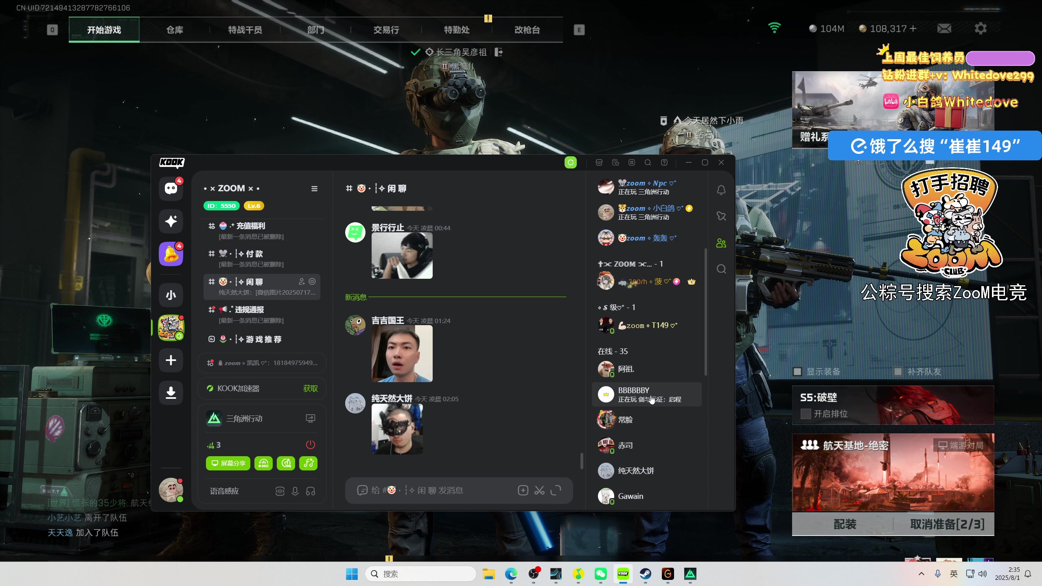Select member BBBBBBY in list
The height and width of the screenshot is (586, 1042).
pyautogui.click(x=647, y=394)
